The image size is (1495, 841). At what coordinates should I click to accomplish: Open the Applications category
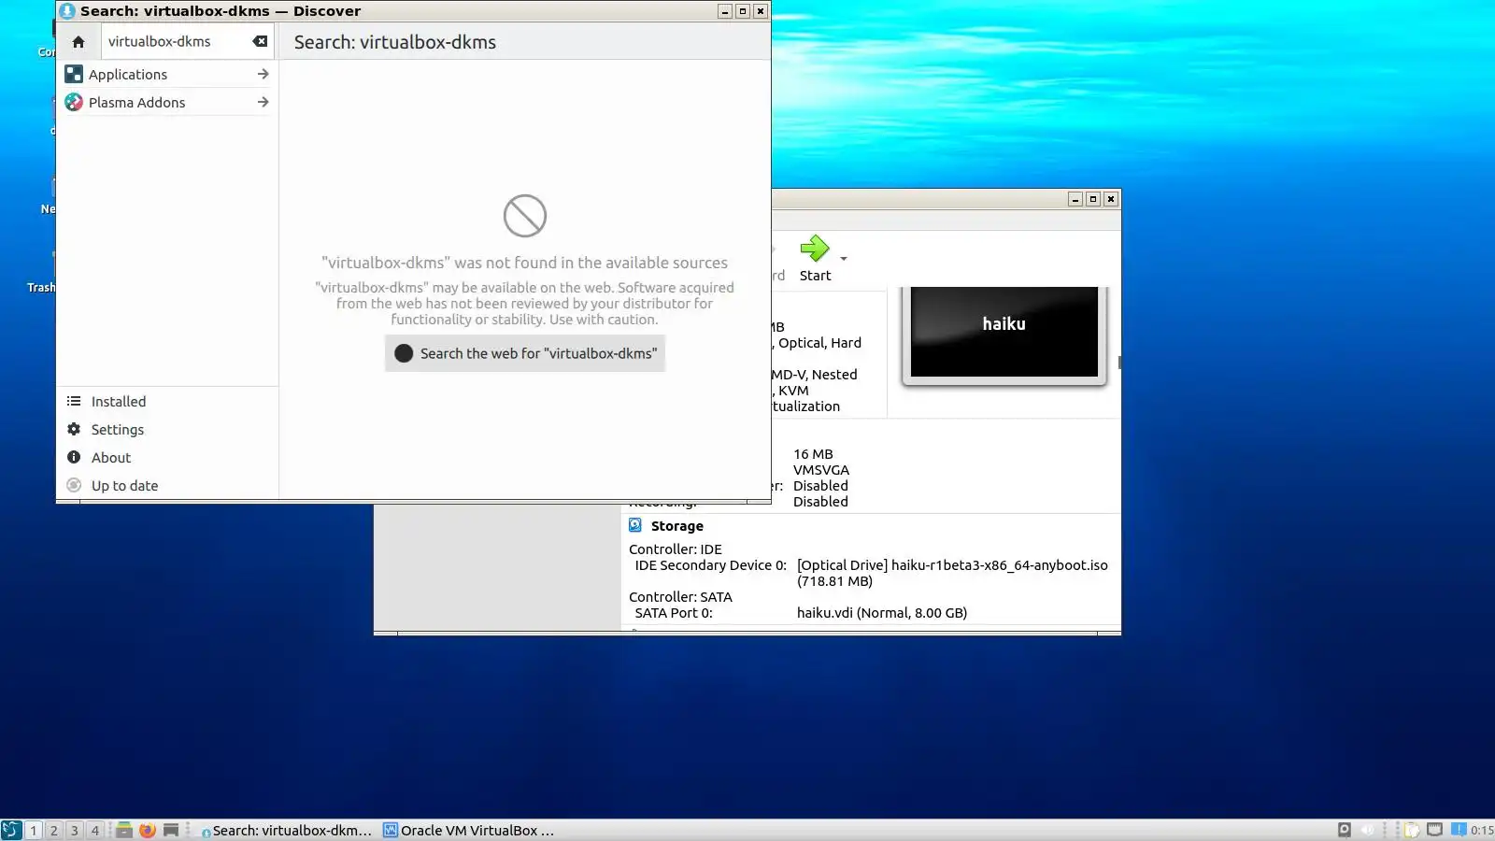pyautogui.click(x=167, y=74)
